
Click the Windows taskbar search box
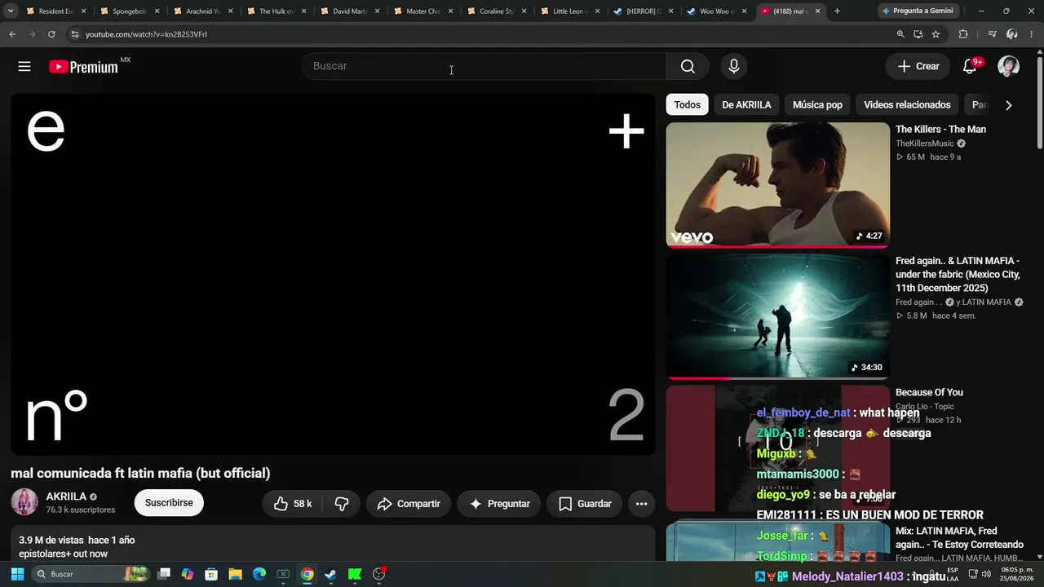[x=91, y=574]
